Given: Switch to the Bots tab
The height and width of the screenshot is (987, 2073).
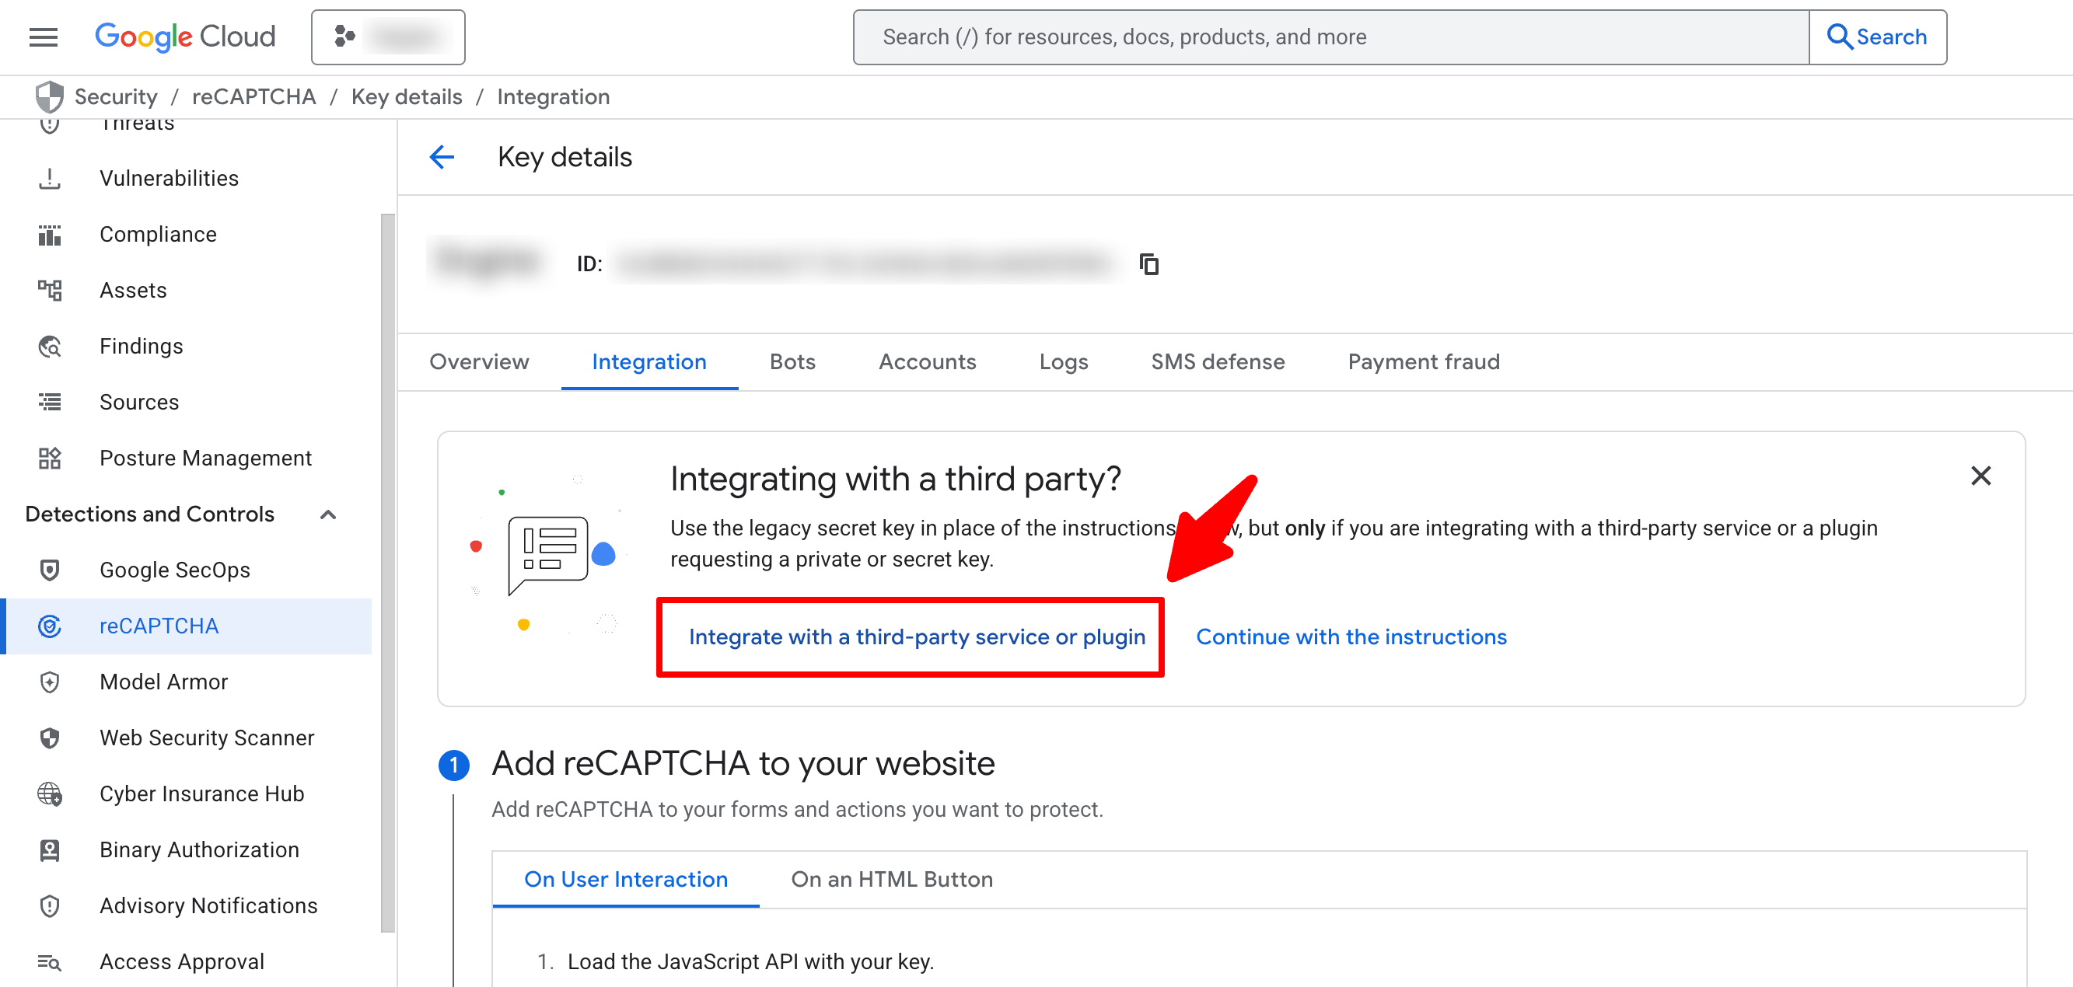Looking at the screenshot, I should coord(792,362).
